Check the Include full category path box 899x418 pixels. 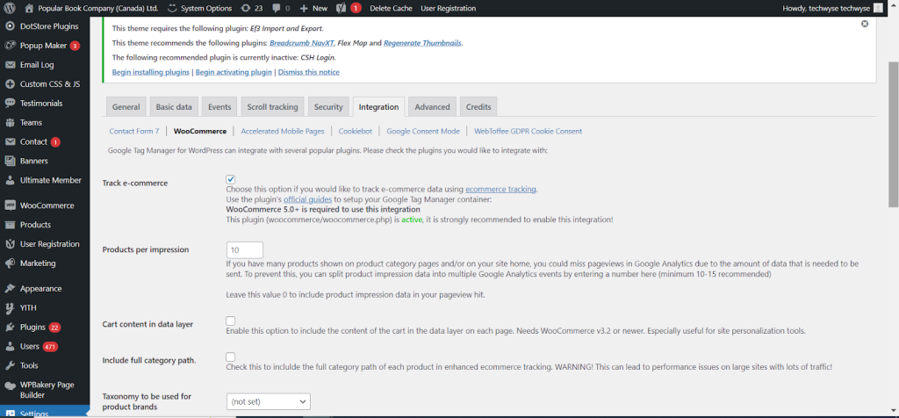[x=231, y=357]
